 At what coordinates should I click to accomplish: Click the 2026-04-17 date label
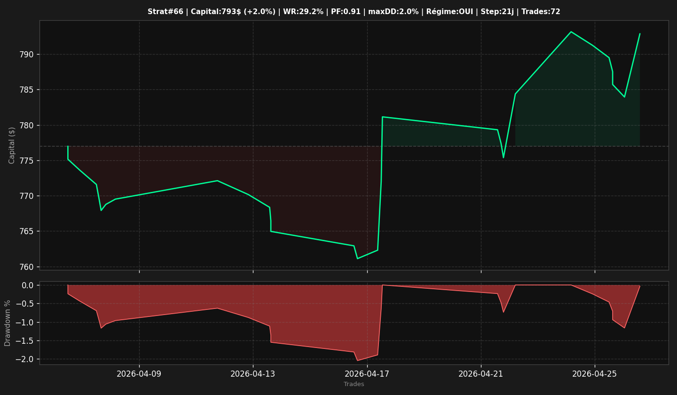click(x=367, y=374)
